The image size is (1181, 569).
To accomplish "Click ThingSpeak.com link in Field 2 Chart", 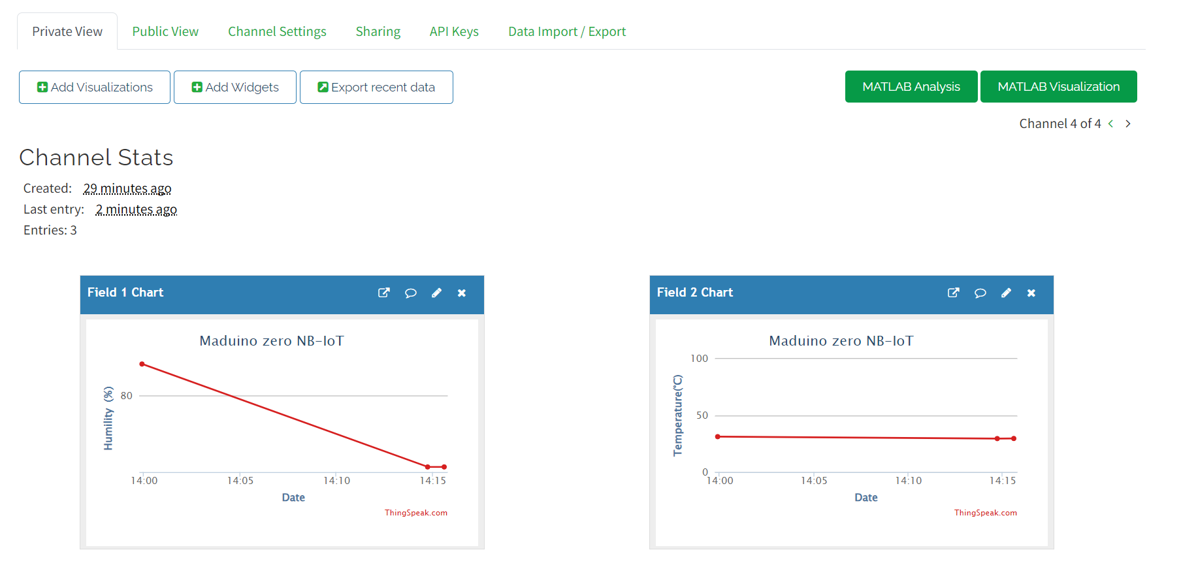I will tap(986, 513).
